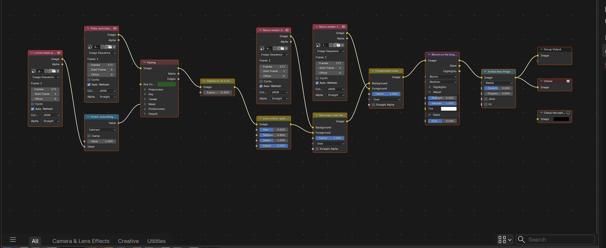Open Bloom glare type dropdown

443,77
